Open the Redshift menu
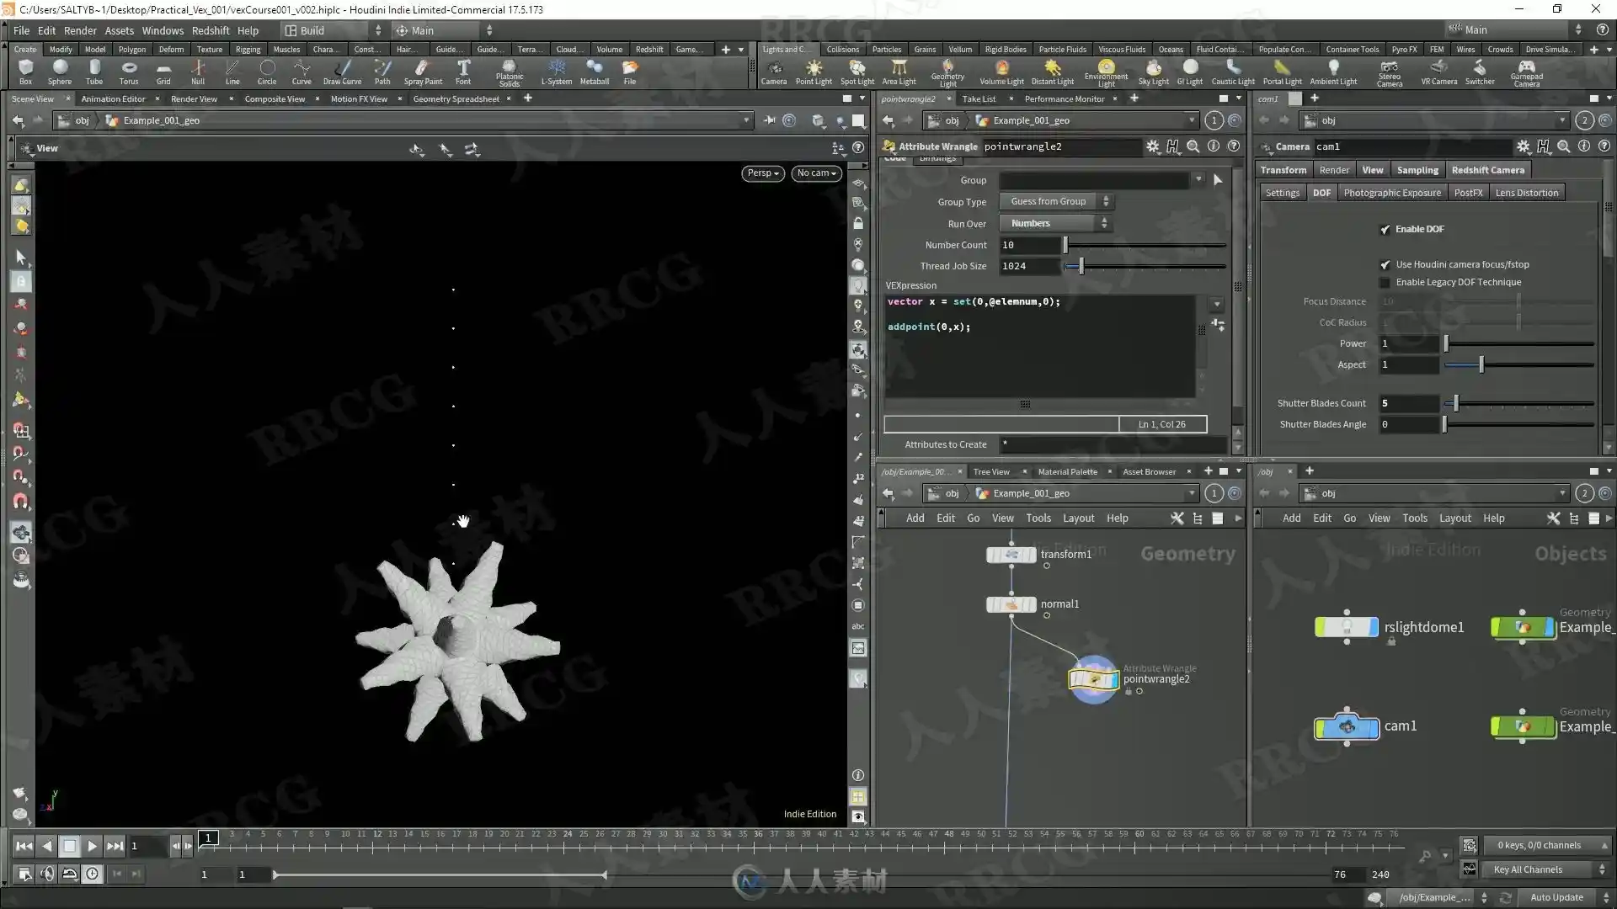The width and height of the screenshot is (1617, 909). (x=211, y=30)
